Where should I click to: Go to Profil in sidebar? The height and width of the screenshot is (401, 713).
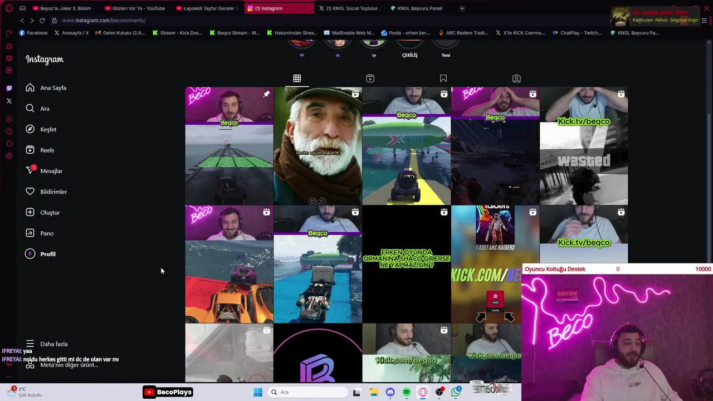click(x=40, y=254)
